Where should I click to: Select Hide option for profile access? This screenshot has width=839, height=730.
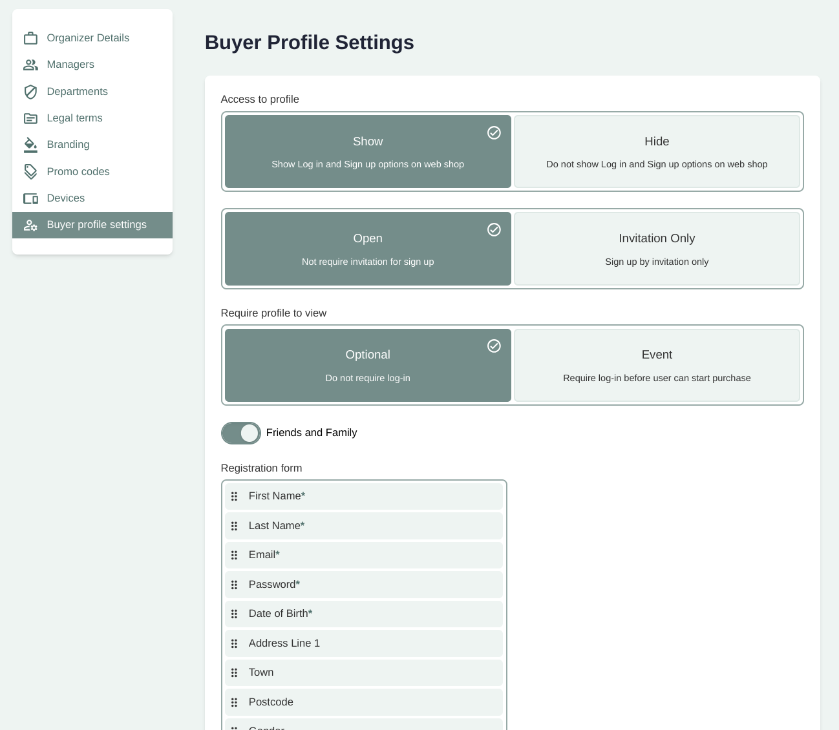(x=657, y=152)
